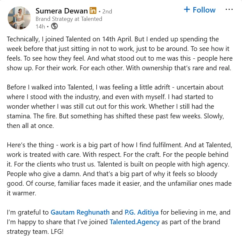Viewport: 242px width, 238px height.
Task: Open the Gautam Reghunath mention link
Action: (x=80, y=212)
